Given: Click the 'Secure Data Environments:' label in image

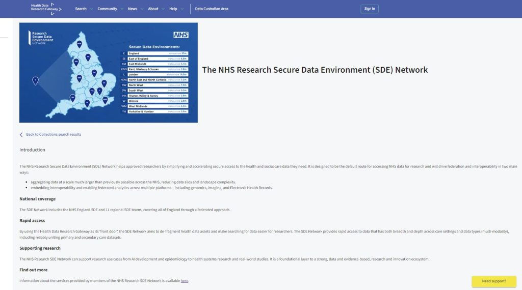Looking at the screenshot, I should pyautogui.click(x=154, y=47).
